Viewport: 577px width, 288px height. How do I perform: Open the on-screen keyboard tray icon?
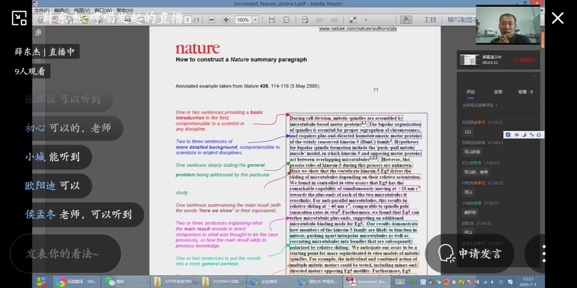click(400, 282)
